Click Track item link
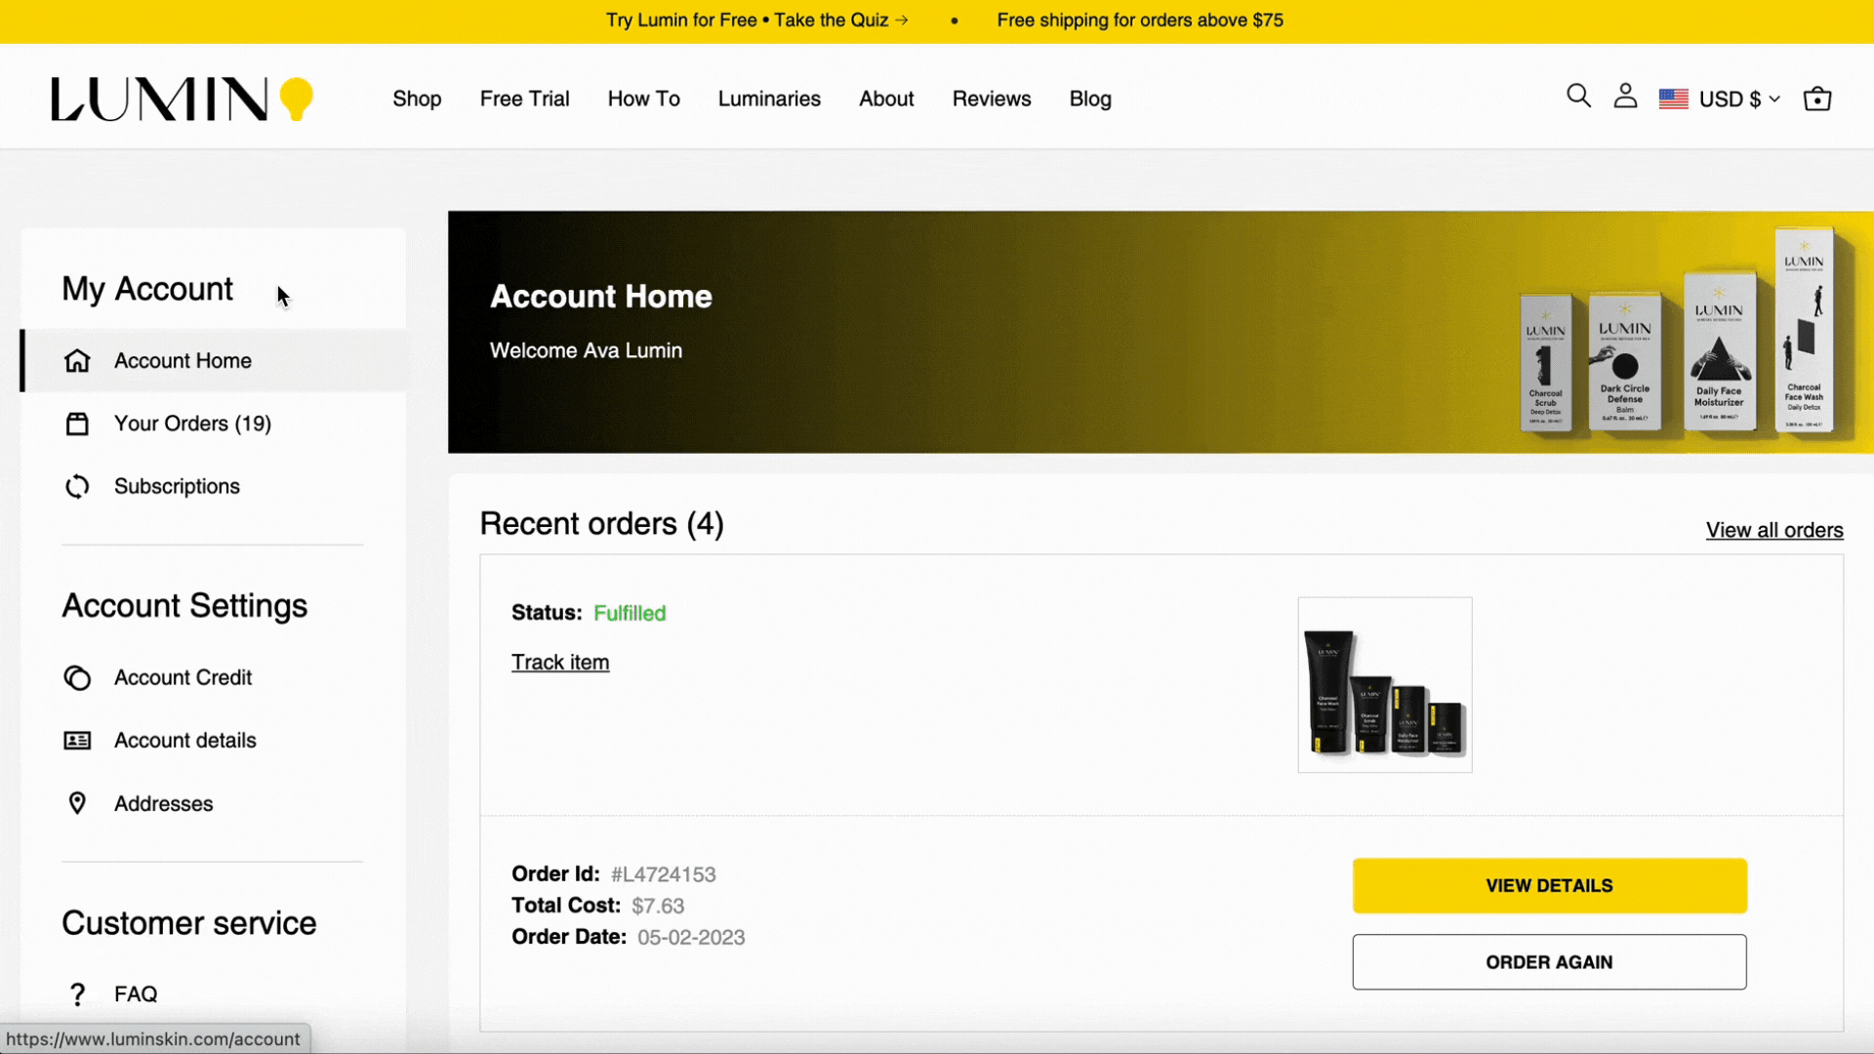The width and height of the screenshot is (1874, 1054). 560,663
